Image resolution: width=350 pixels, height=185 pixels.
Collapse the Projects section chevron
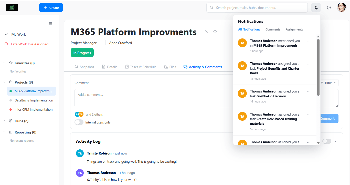(4, 82)
